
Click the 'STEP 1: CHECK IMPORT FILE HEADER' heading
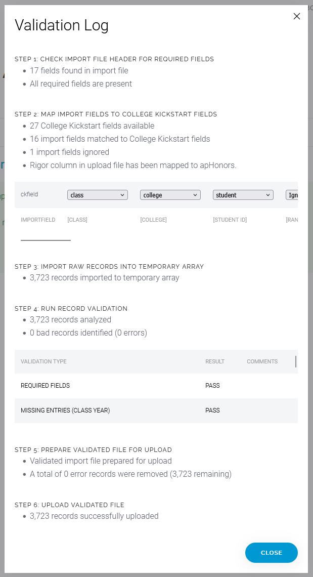(114, 59)
